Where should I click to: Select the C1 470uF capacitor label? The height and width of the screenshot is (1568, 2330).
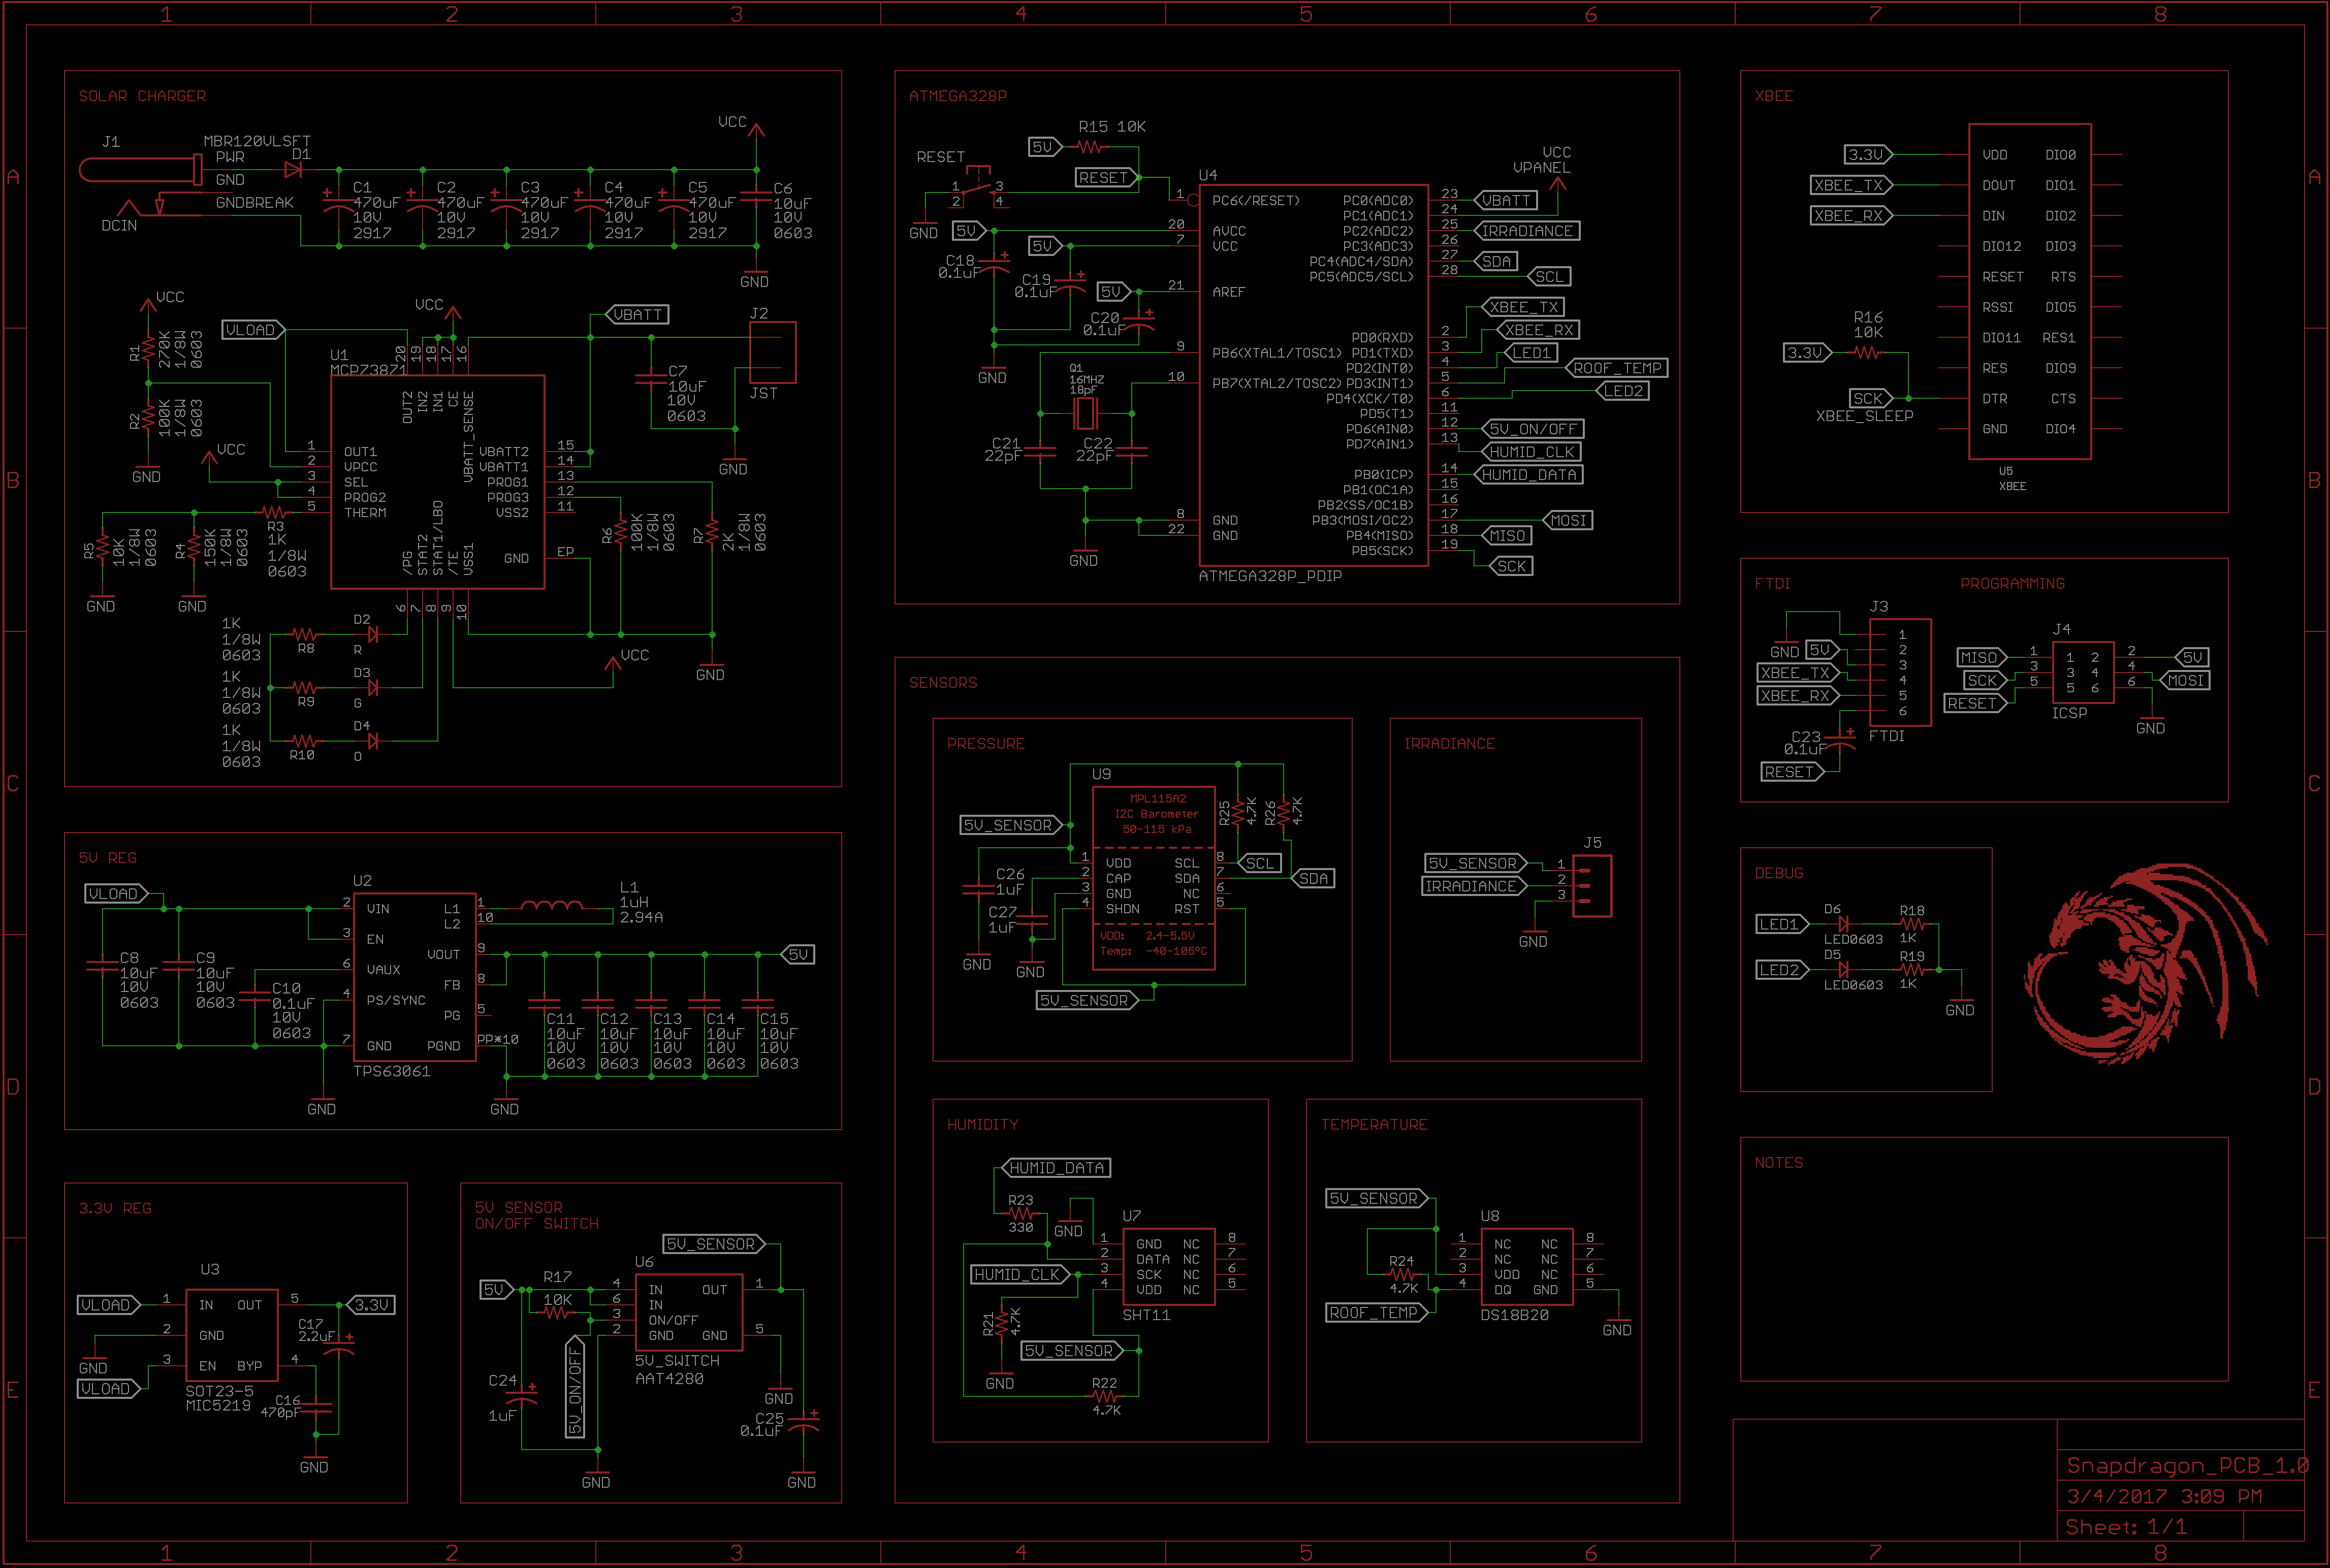(x=376, y=210)
